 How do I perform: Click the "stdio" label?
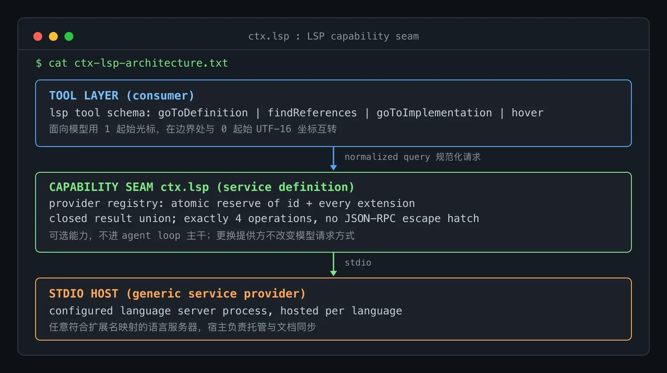[358, 262]
